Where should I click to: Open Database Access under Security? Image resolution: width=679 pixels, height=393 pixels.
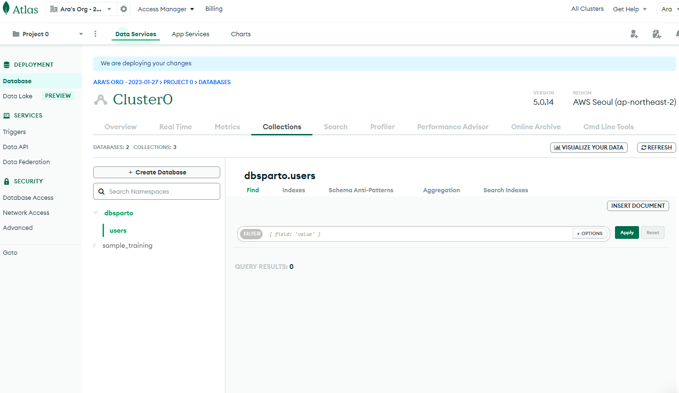click(28, 198)
